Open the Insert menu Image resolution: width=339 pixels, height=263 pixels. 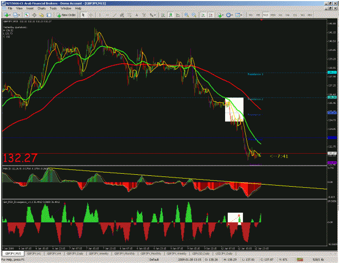[x=30, y=9]
